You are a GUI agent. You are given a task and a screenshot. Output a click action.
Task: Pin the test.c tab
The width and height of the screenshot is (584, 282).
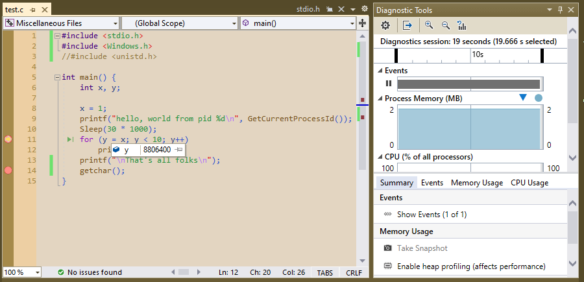coord(32,9)
